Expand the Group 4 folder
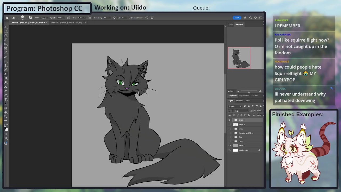The height and width of the screenshot is (192, 341). tap(233, 120)
